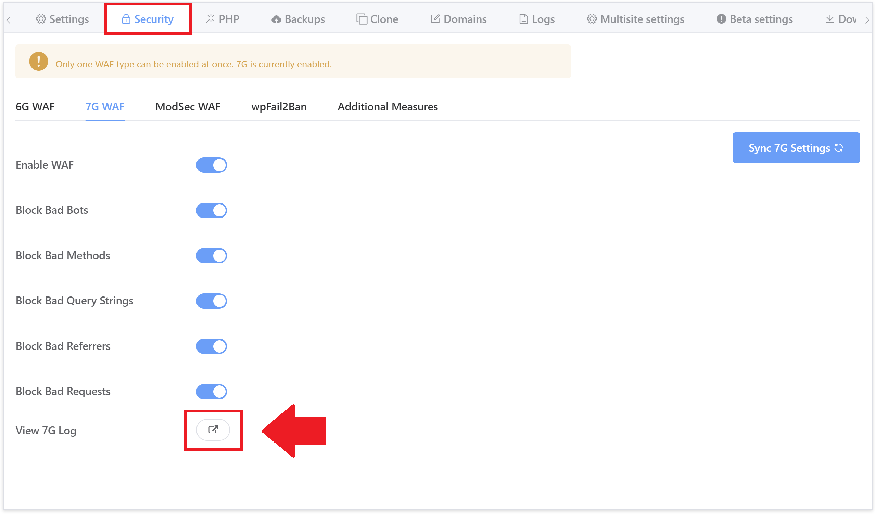875x514 pixels.
Task: Open the Backups tab
Action: 298,19
